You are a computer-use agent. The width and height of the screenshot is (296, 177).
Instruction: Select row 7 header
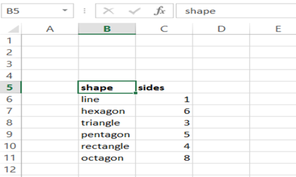(10, 111)
